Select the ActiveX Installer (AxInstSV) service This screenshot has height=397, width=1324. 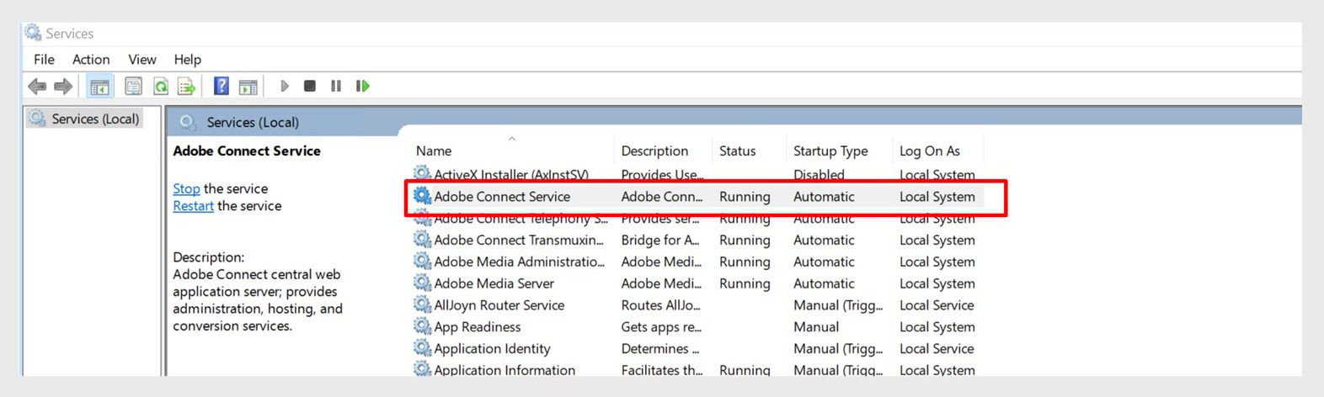tap(511, 175)
